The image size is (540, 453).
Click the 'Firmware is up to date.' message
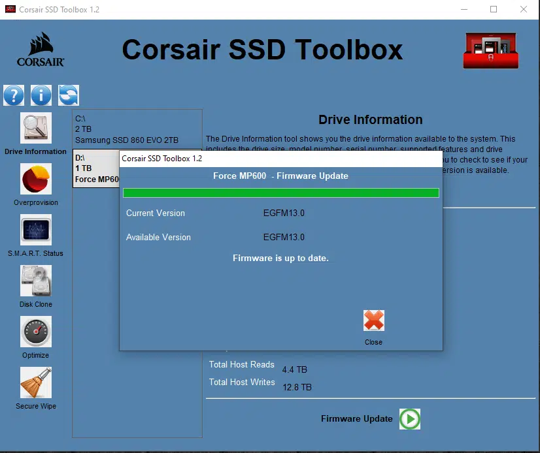coord(280,258)
